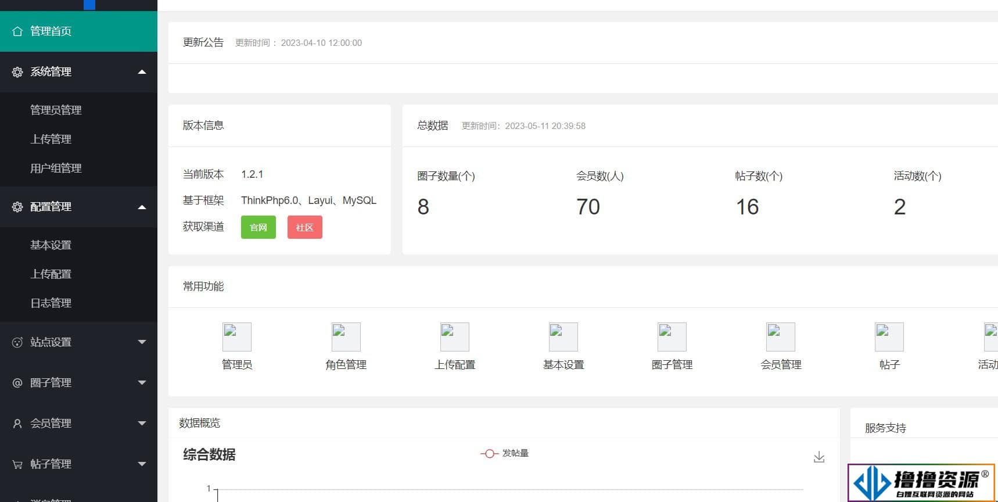The image size is (998, 502).
Task: Click the red 社区 button
Action: [x=305, y=227]
